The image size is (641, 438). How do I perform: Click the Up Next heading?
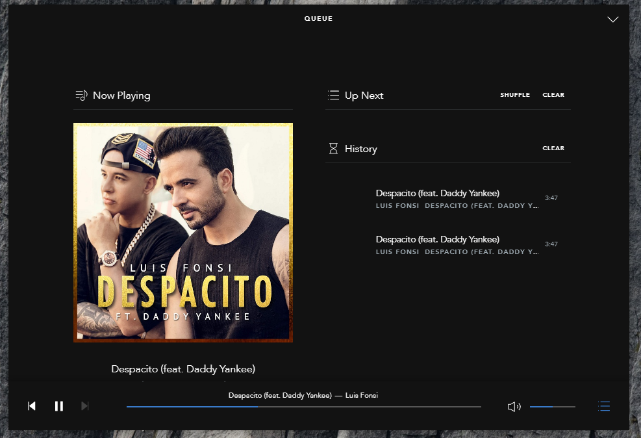click(364, 96)
